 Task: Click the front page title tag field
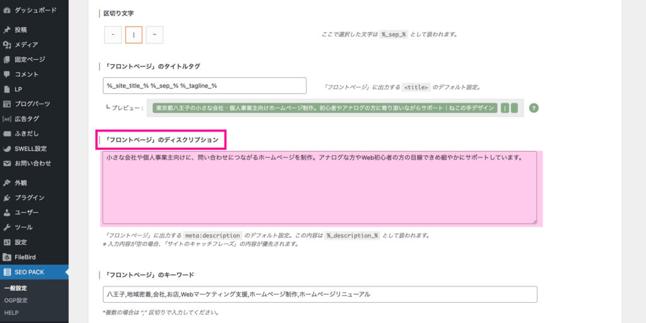[204, 86]
